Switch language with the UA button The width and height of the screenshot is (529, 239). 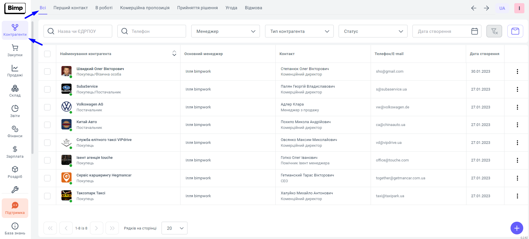[x=502, y=8]
